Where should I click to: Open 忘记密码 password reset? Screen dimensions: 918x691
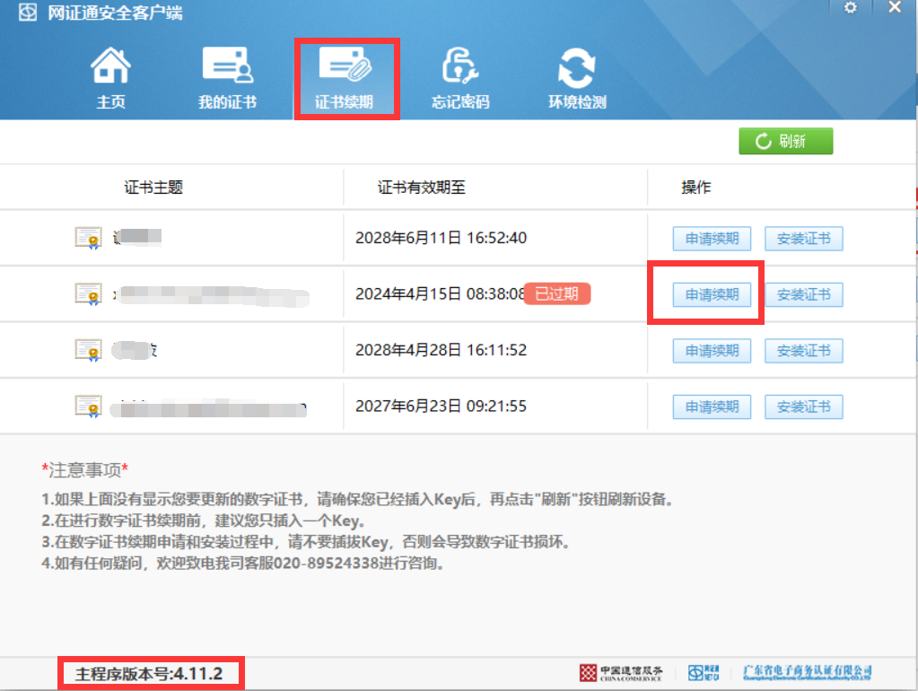point(460,79)
